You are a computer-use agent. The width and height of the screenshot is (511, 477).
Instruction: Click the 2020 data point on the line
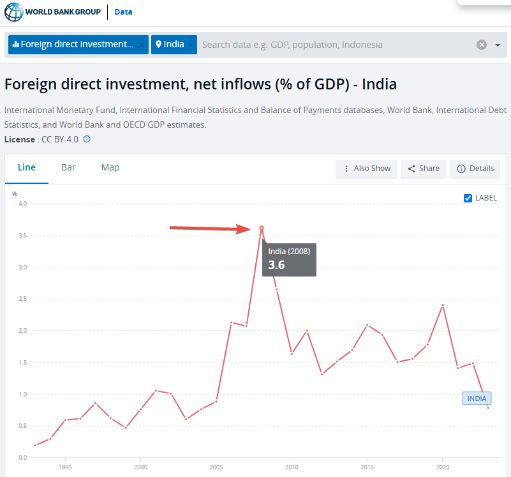tap(443, 305)
